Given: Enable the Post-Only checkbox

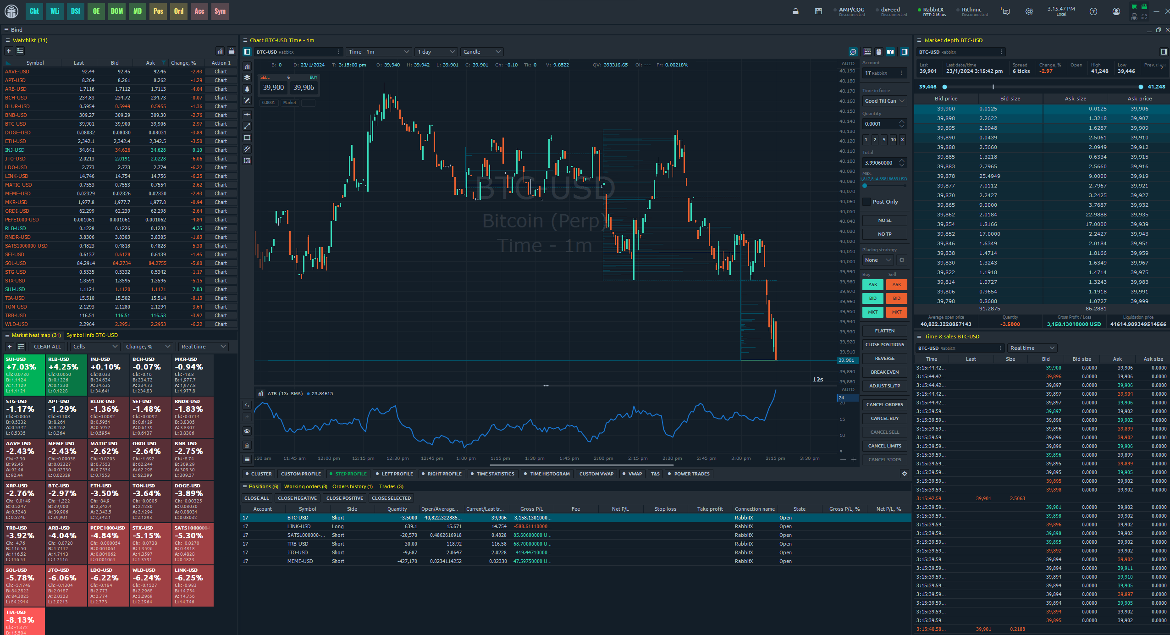Looking at the screenshot, I should [866, 202].
